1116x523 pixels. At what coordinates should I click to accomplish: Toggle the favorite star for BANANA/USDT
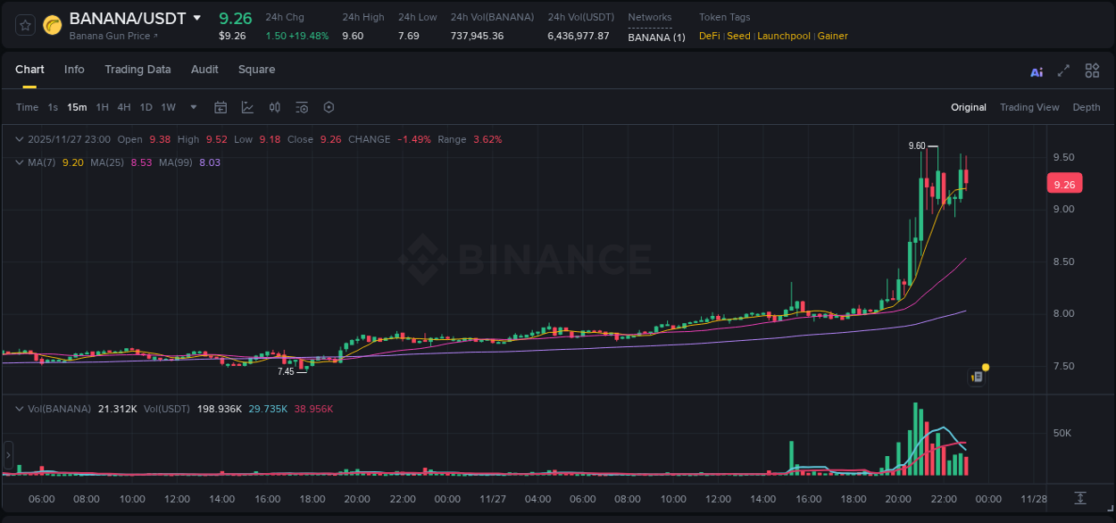click(24, 25)
